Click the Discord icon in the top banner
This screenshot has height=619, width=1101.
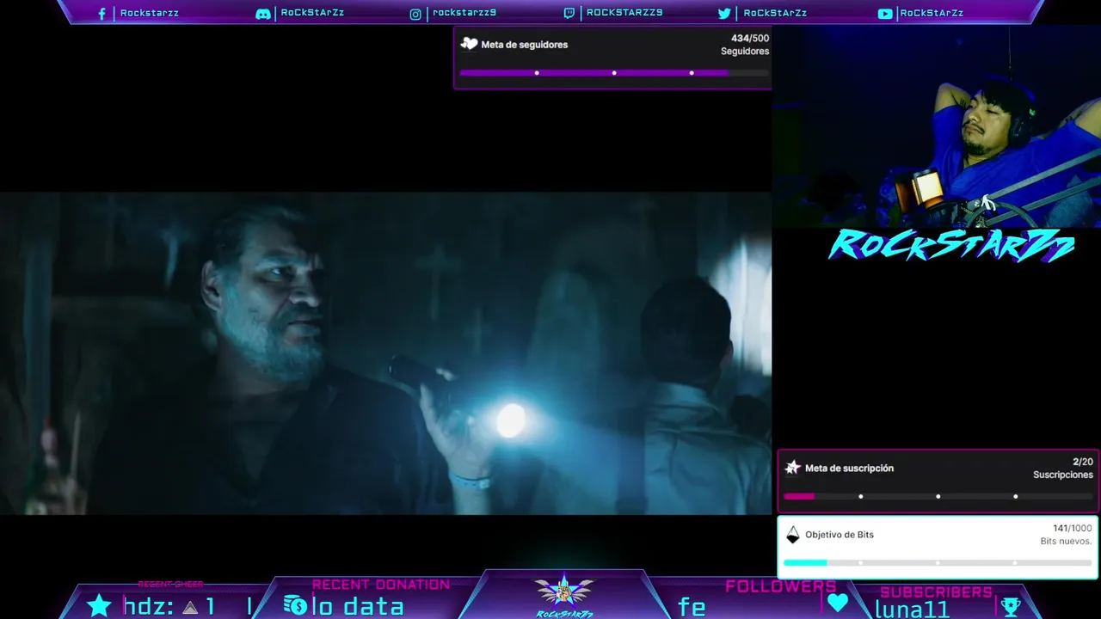[263, 14]
